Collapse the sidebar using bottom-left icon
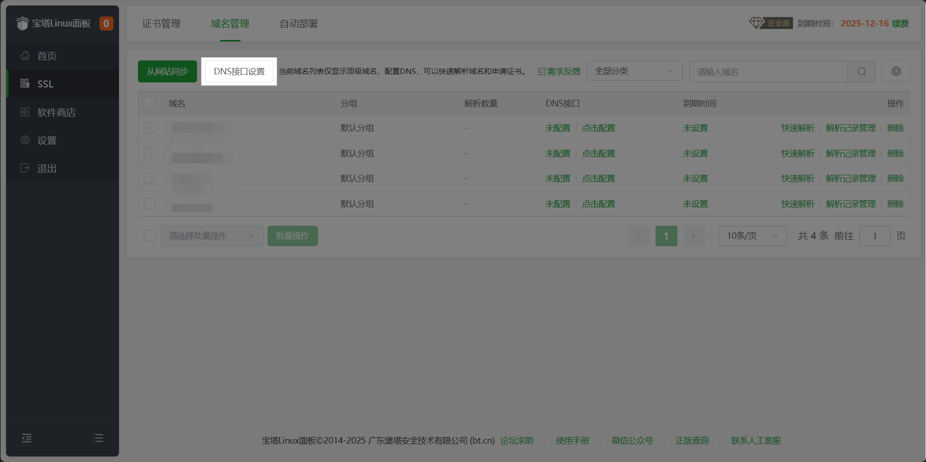 click(x=26, y=438)
